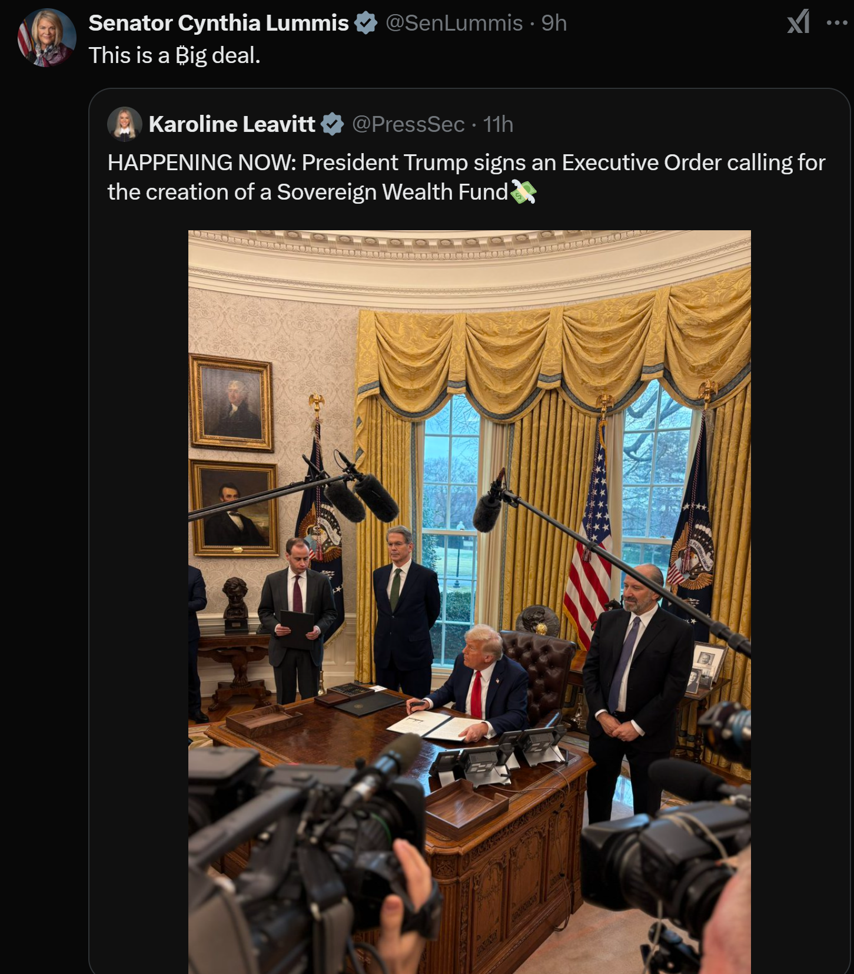Open the Senator Cynthia Lummis display name
Viewport: 854px width, 974px height.
pyautogui.click(x=218, y=23)
